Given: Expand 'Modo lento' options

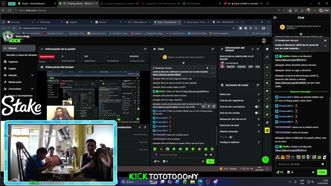Looking at the screenshot, I should 258,94.
